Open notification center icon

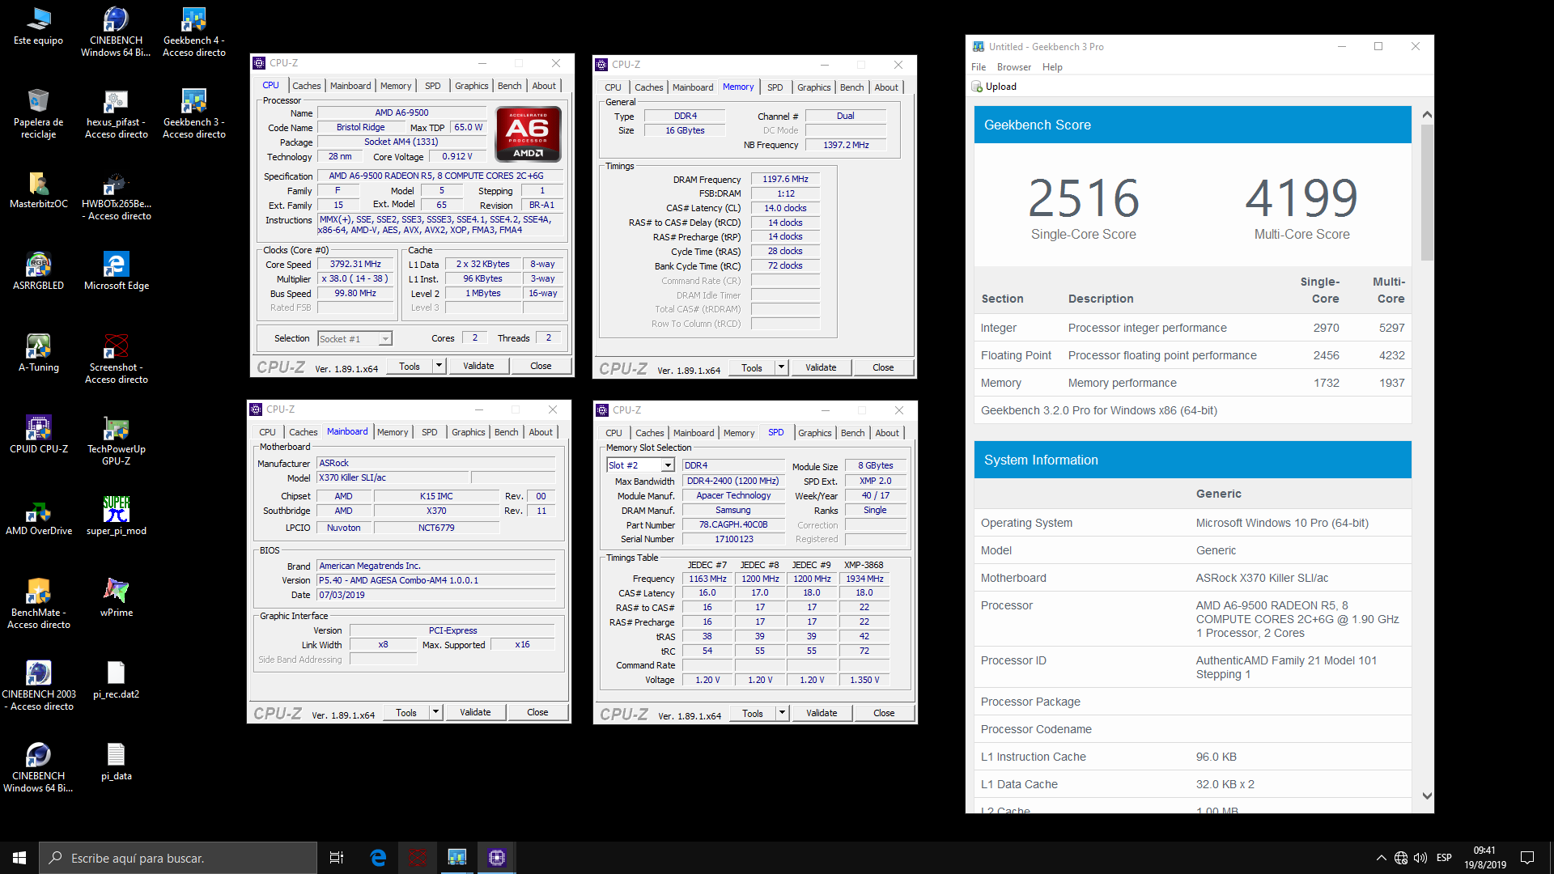[1527, 858]
